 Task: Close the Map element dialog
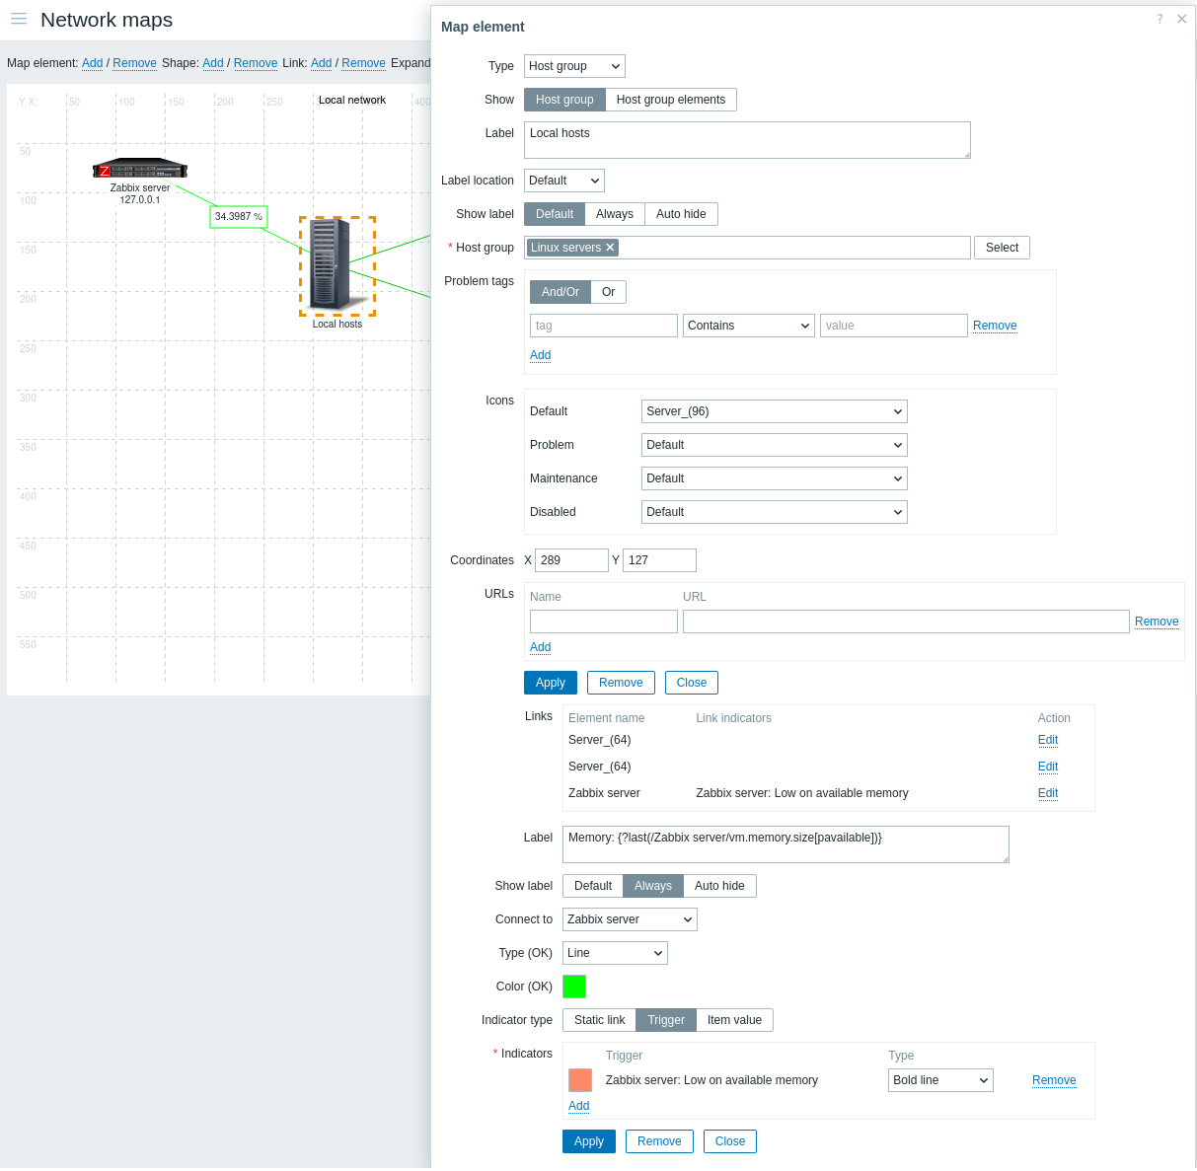pos(1181,19)
